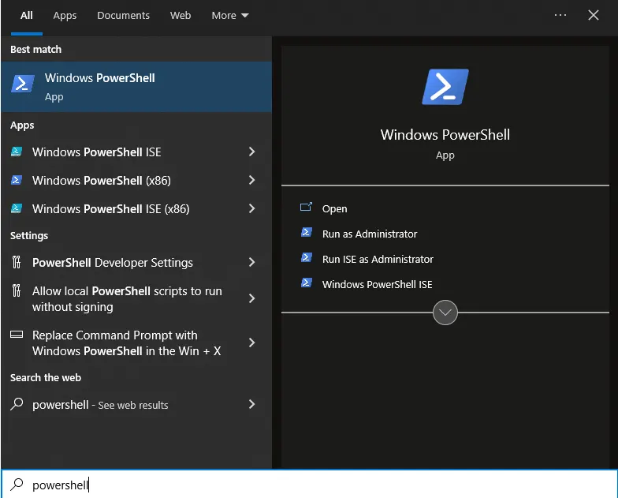618x498 pixels.
Task: Switch to the Web tab
Action: click(180, 16)
